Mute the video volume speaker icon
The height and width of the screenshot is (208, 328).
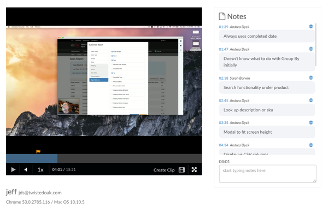26,170
